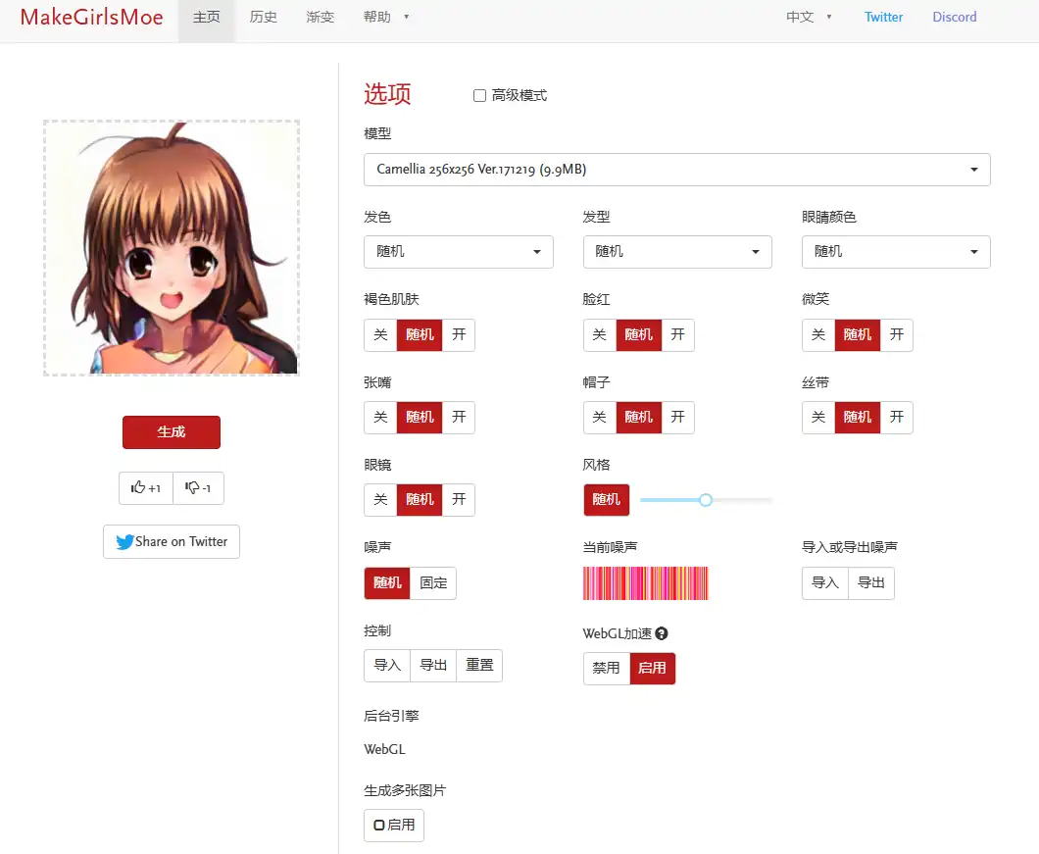Viewport: 1039px width, 854px height.
Task: Go to the 历史 tab
Action: click(264, 18)
